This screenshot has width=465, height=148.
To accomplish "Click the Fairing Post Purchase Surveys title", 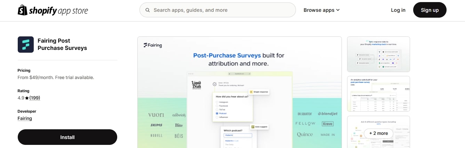I will 62,44.
